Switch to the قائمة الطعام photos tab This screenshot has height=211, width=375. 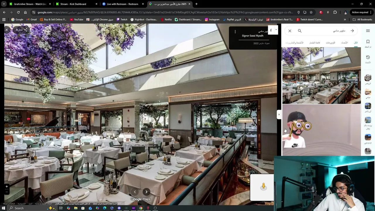coord(315,43)
